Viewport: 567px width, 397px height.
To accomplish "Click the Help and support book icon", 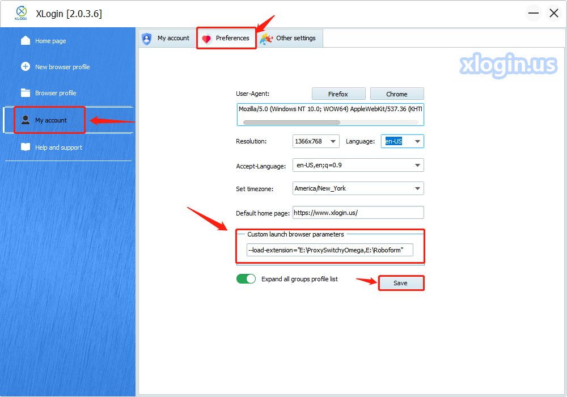I will (x=26, y=147).
